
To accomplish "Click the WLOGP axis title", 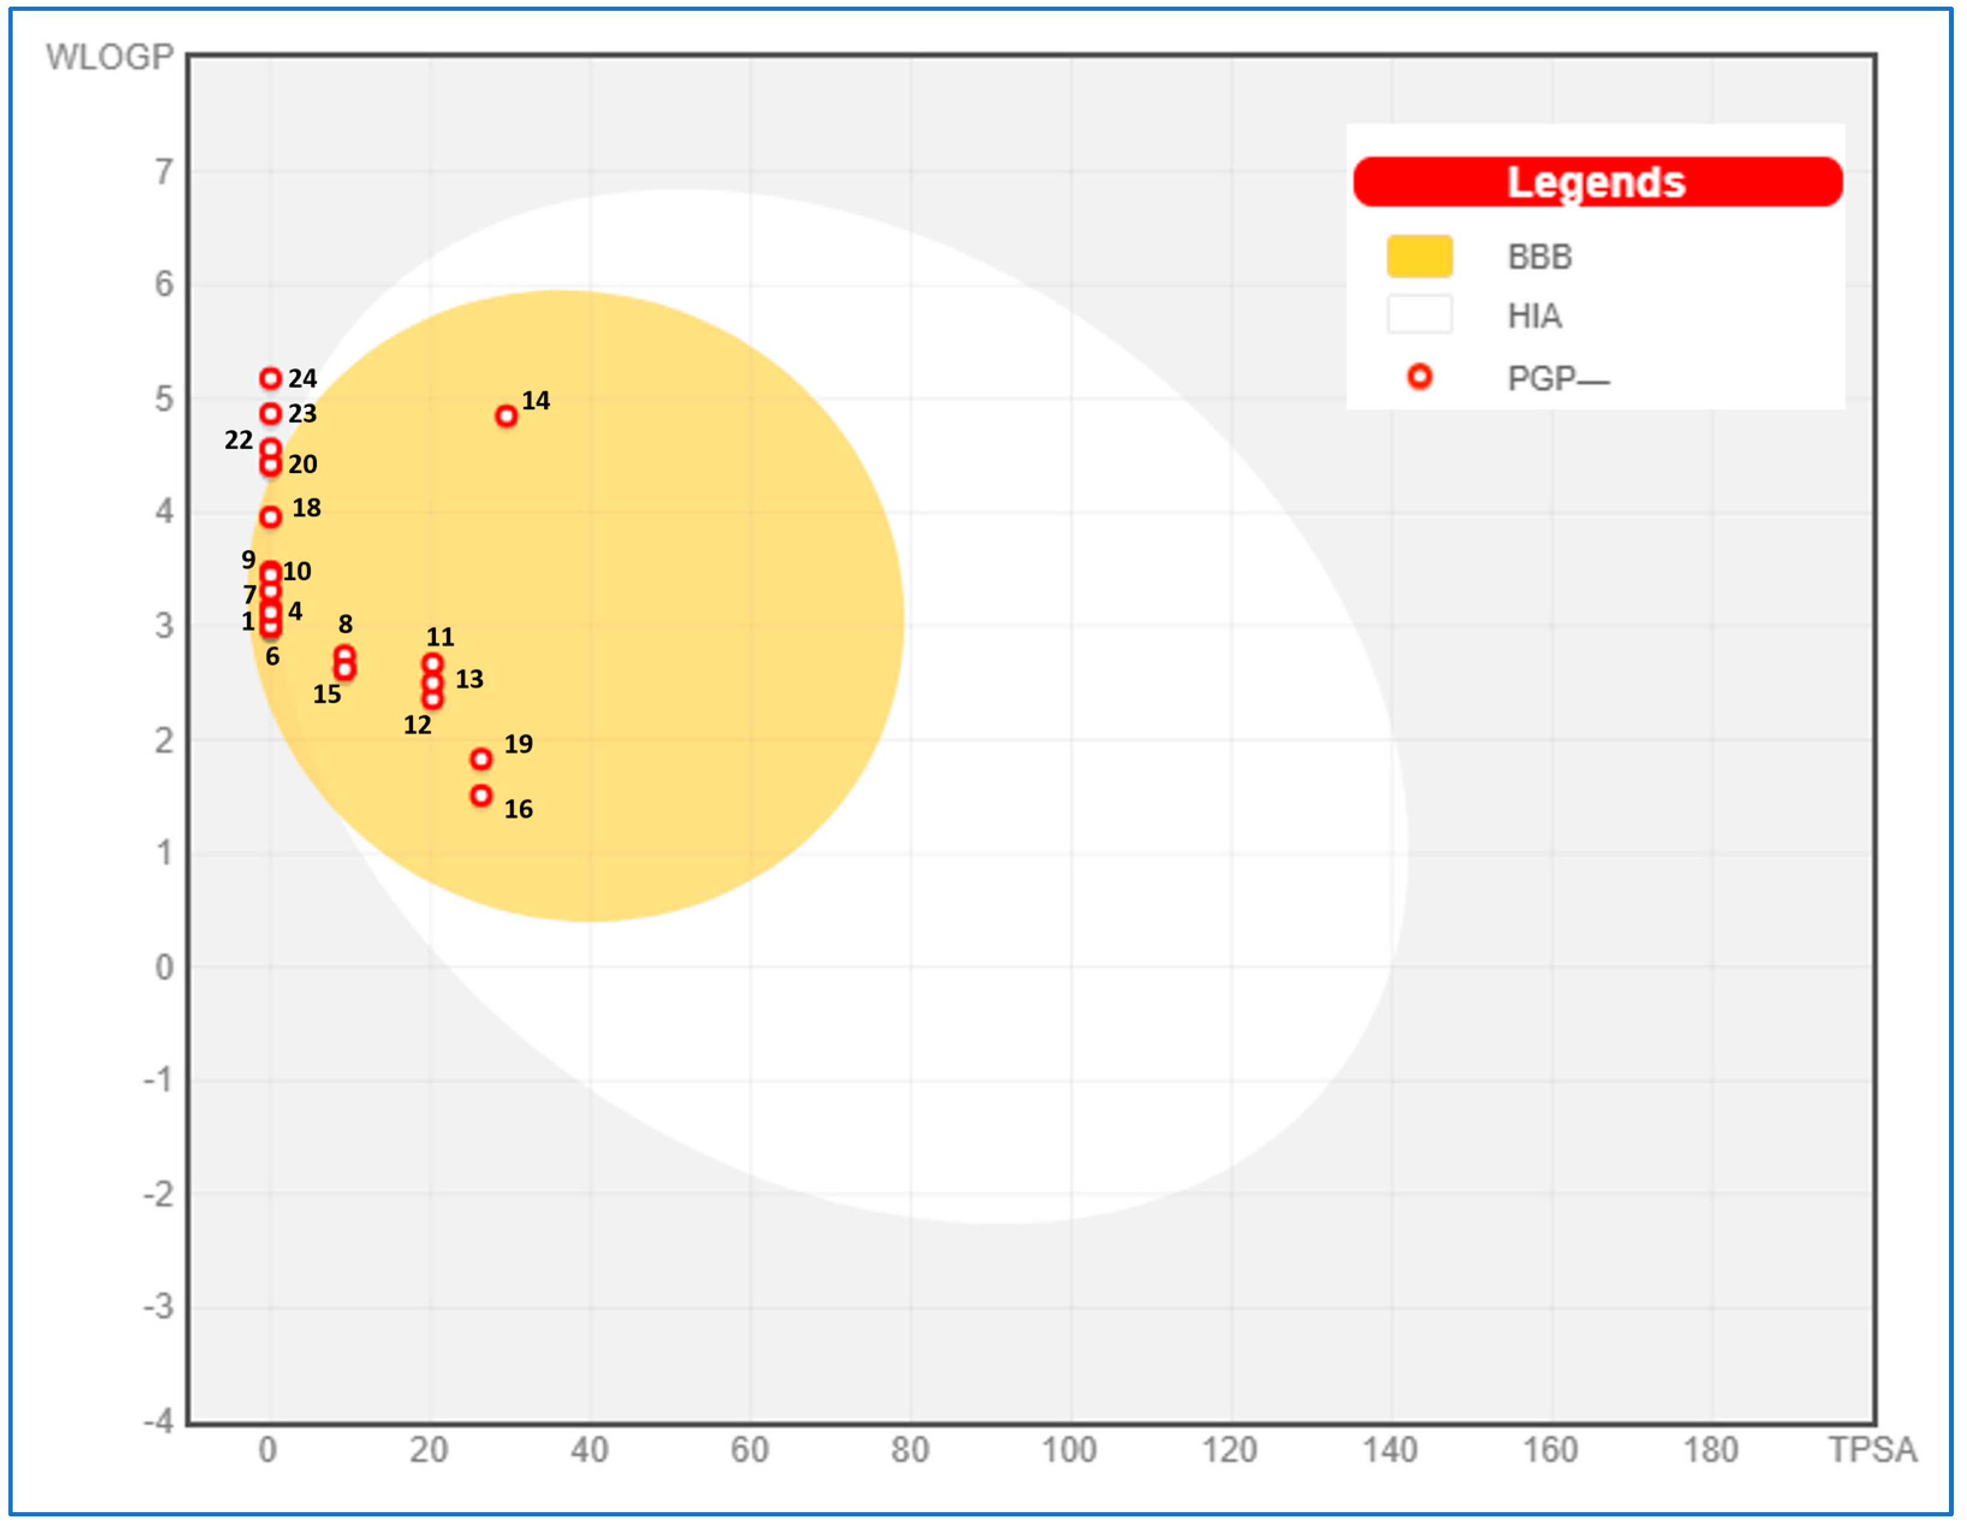I will (x=109, y=58).
